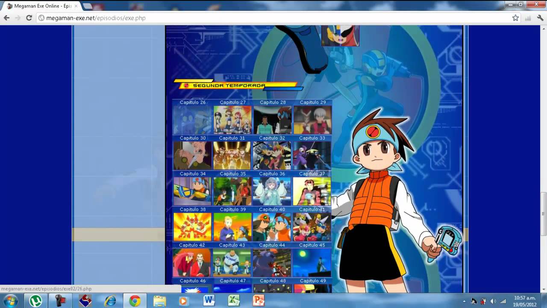Bookmark this page with the star icon
This screenshot has height=308, width=547.
515,18
